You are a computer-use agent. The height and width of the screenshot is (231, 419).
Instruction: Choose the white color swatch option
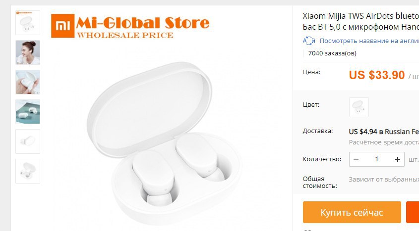pos(359,107)
